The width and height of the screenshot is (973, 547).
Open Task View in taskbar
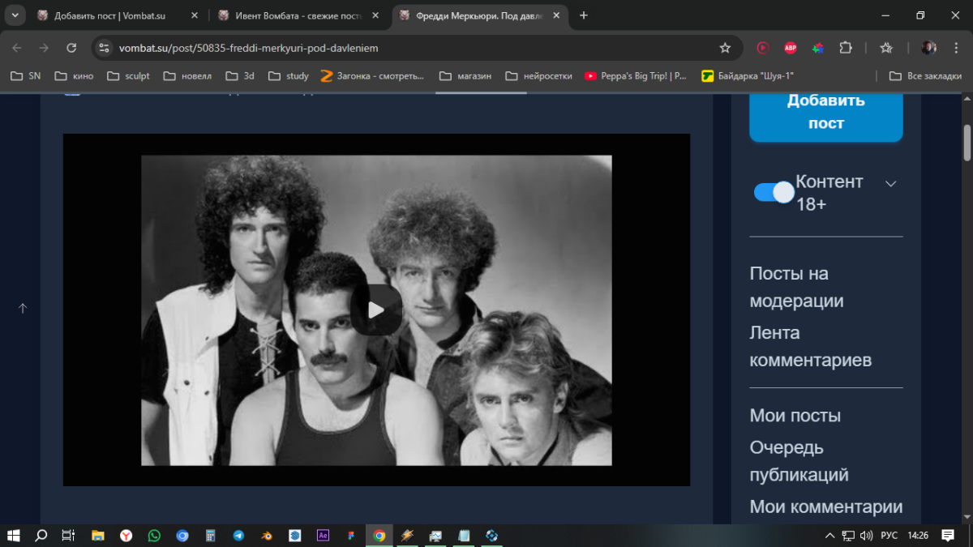point(68,536)
